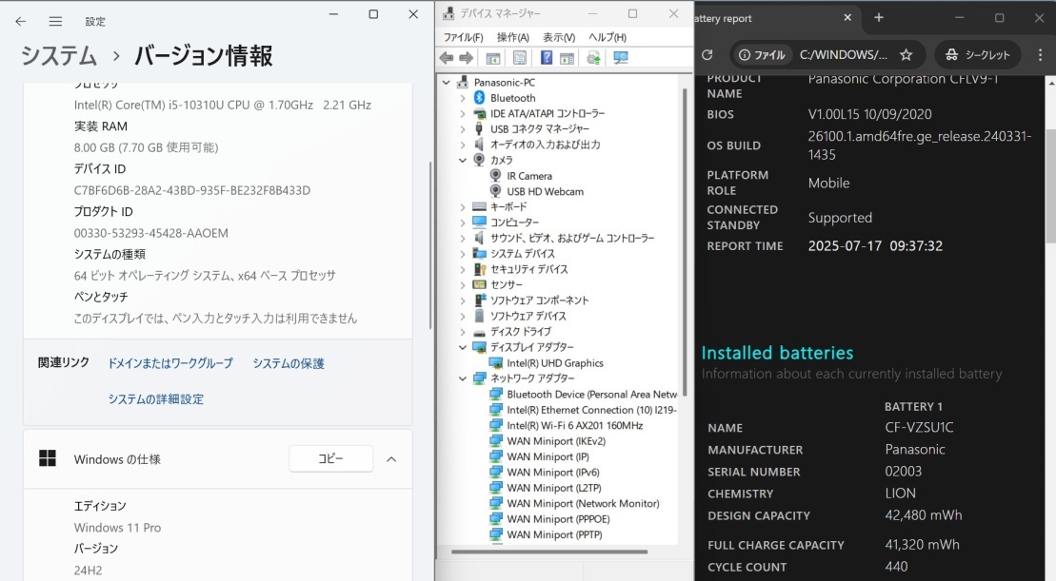The height and width of the screenshot is (581, 1056).
Task: Select Intel(R) UHD Graphics device
Action: coord(554,363)
